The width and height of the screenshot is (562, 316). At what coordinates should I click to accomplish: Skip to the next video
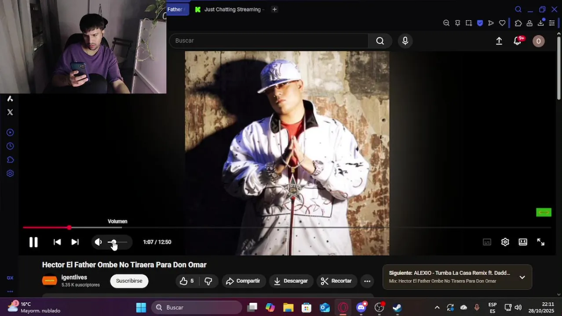point(75,242)
